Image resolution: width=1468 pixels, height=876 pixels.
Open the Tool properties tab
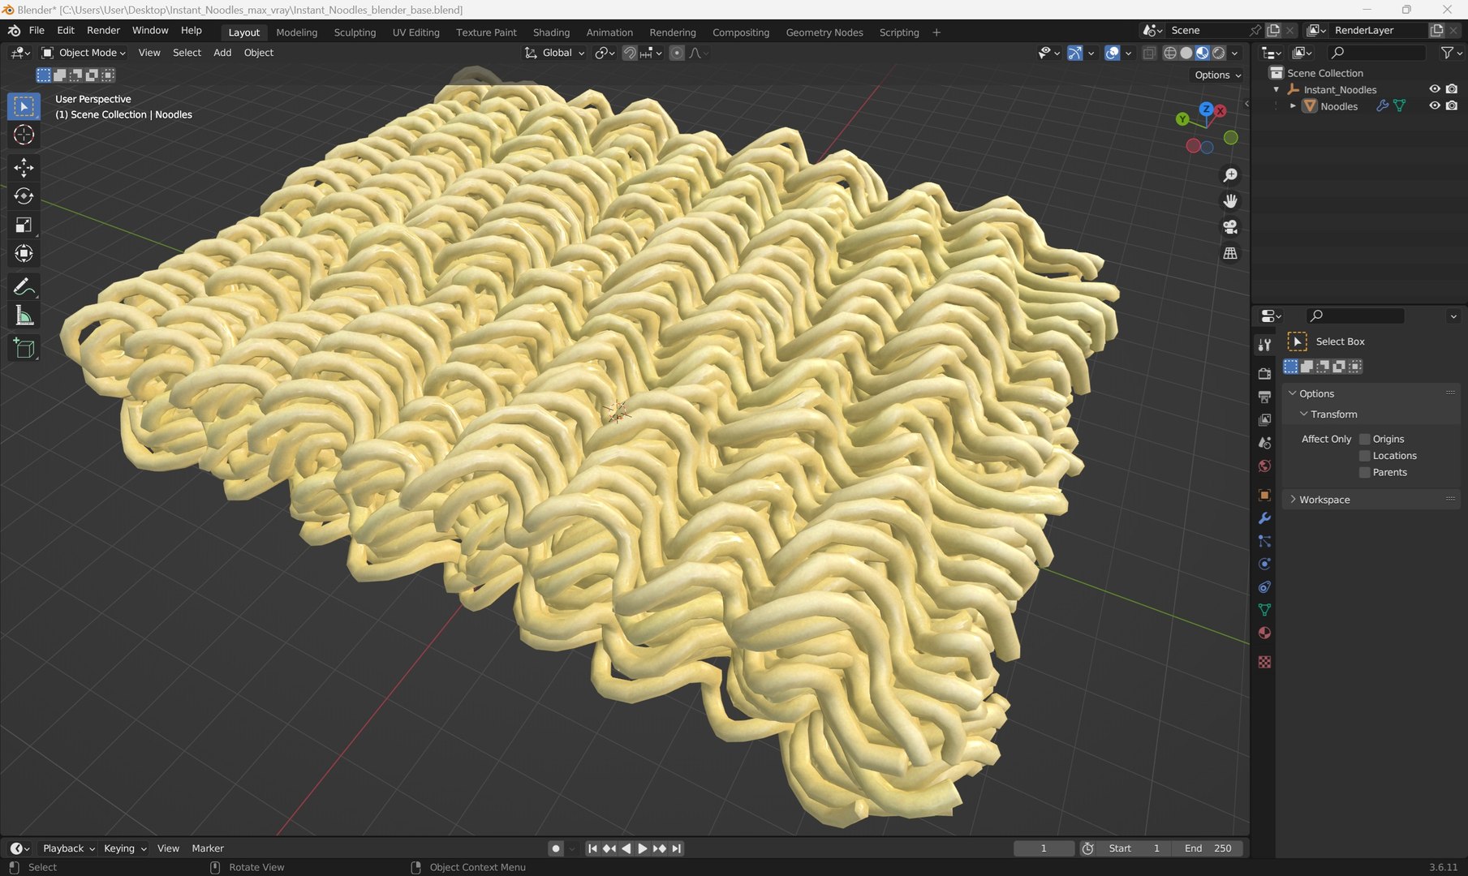click(x=1264, y=345)
